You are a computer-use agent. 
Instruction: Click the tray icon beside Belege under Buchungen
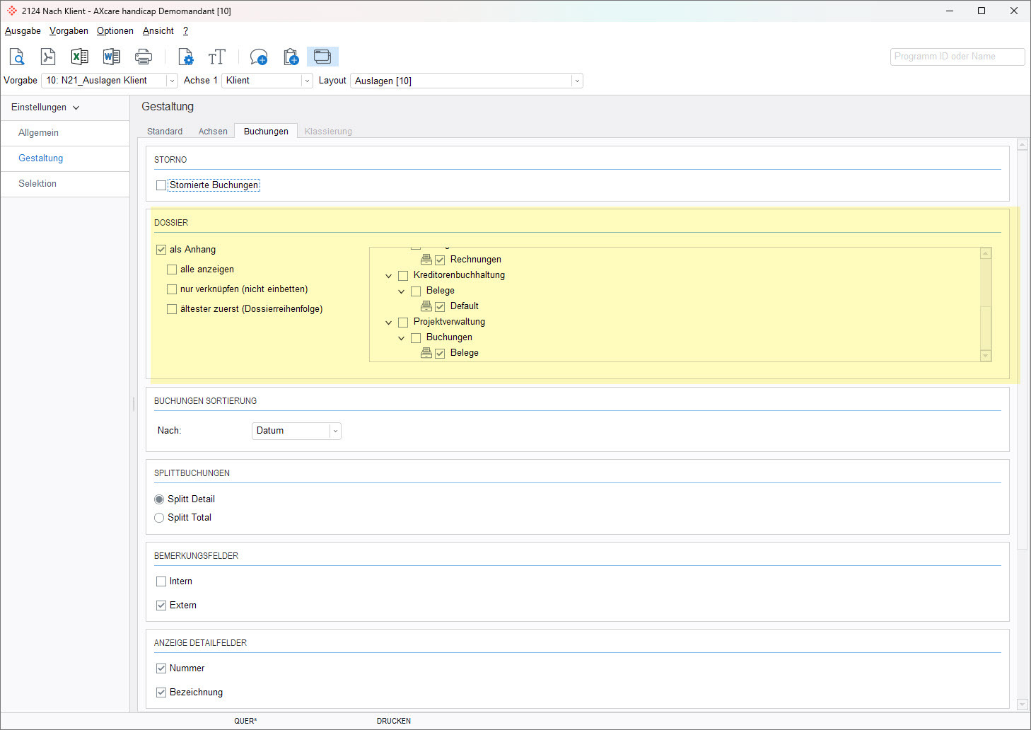426,353
